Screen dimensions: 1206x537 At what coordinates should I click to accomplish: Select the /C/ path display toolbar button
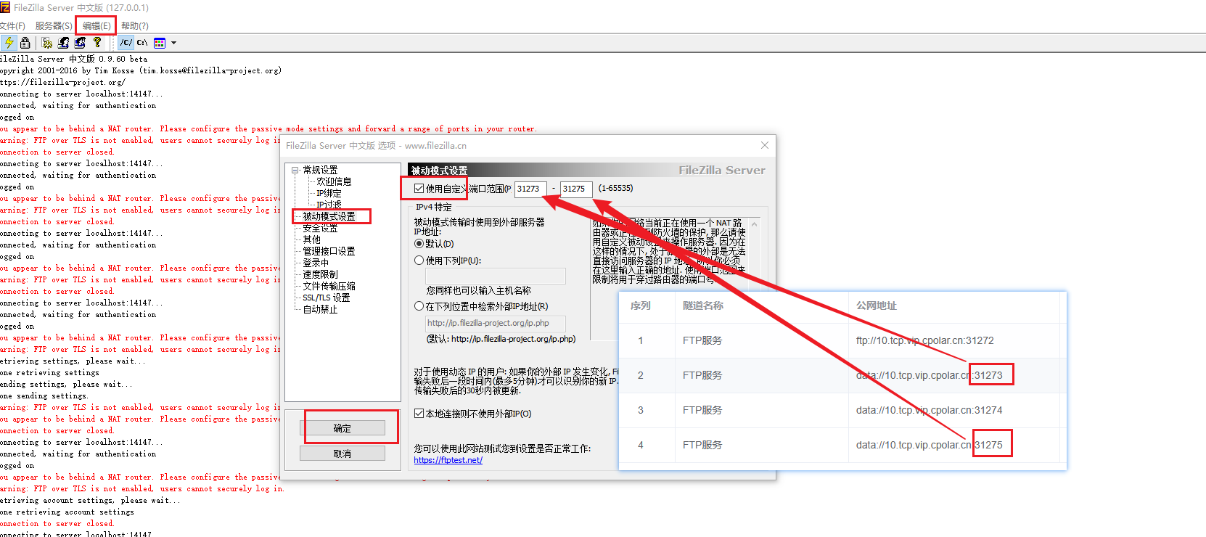click(x=126, y=43)
